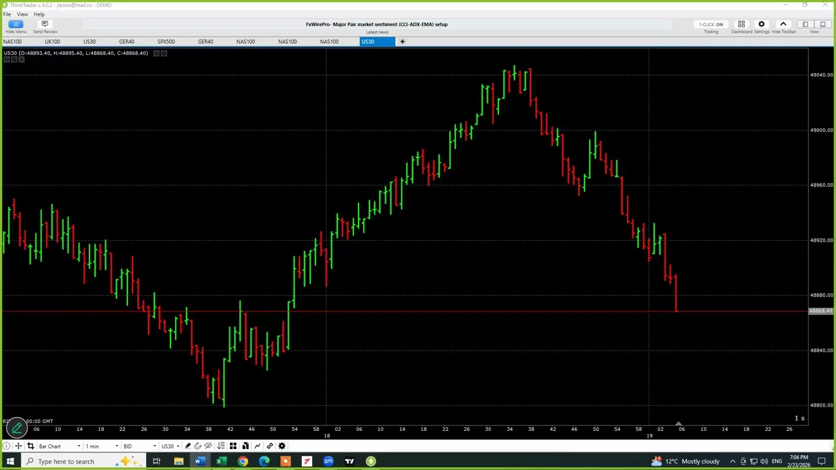Click the Hide Menu toolbar icon
Image resolution: width=836 pixels, height=470 pixels.
pyautogui.click(x=16, y=24)
